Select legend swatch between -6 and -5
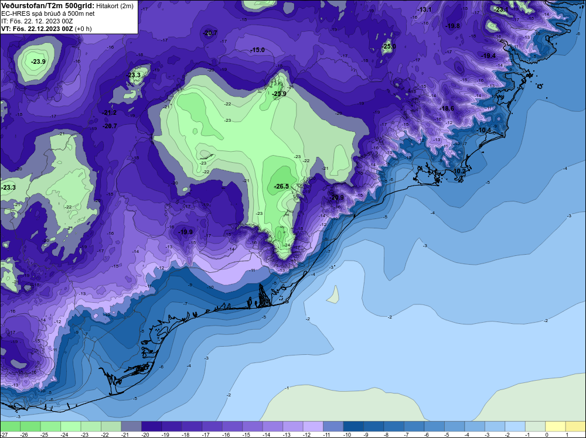 click(434, 426)
